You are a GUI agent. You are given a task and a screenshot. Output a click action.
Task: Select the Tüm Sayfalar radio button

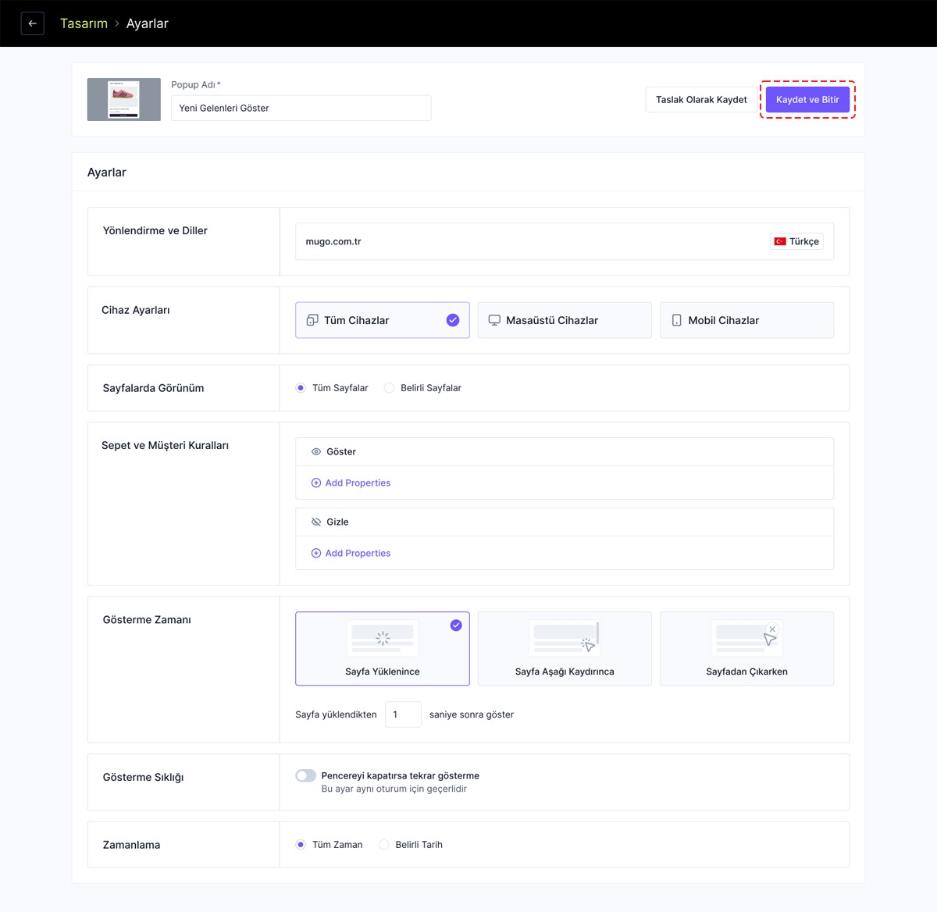301,388
